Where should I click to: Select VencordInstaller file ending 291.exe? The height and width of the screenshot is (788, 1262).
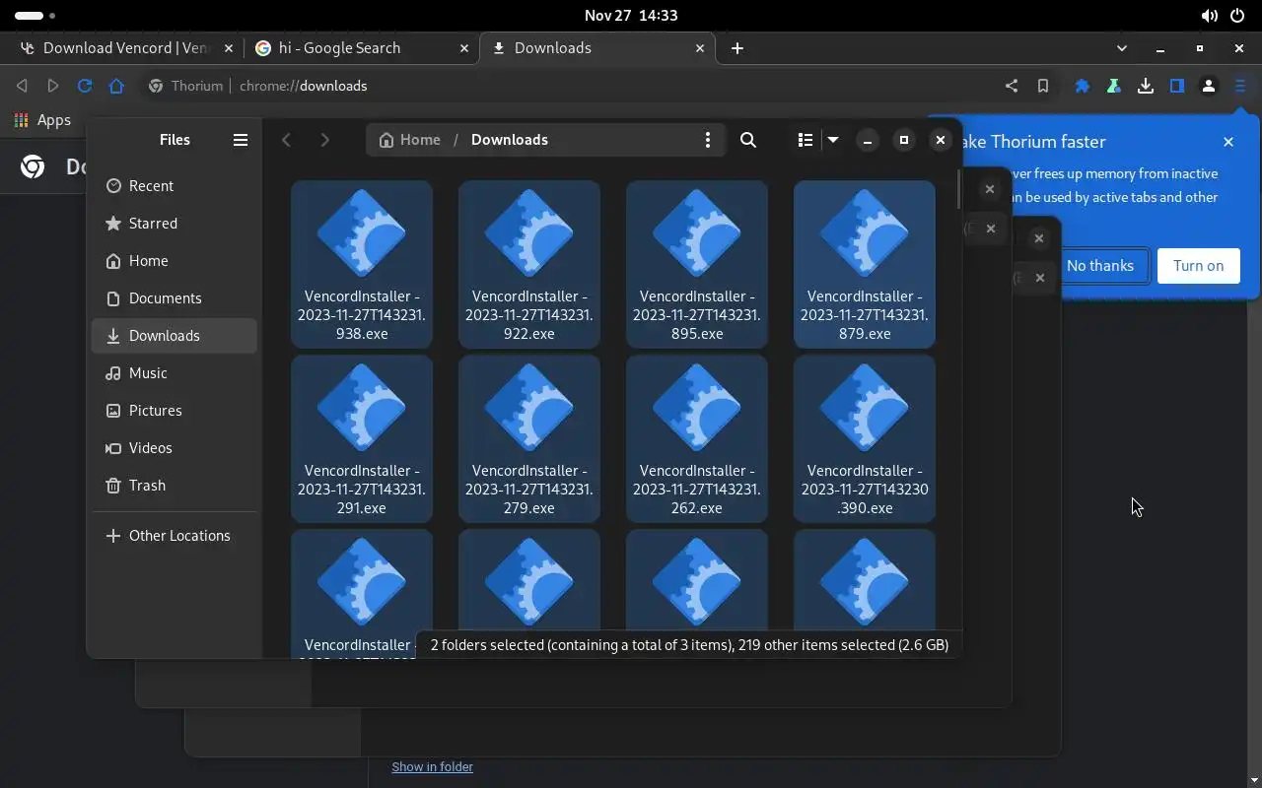[362, 438]
